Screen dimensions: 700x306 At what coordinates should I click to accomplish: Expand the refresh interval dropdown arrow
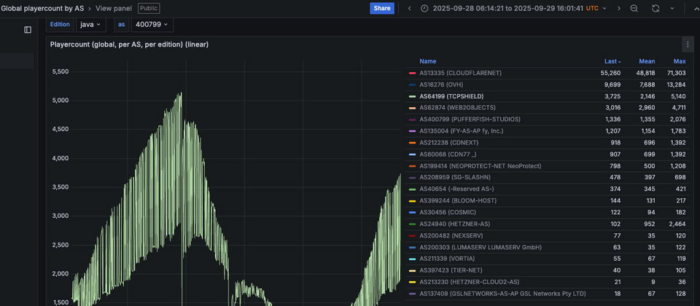(671, 8)
